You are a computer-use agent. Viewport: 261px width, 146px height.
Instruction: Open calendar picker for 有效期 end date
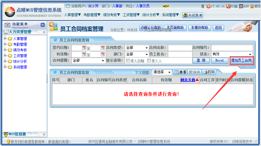point(103,54)
